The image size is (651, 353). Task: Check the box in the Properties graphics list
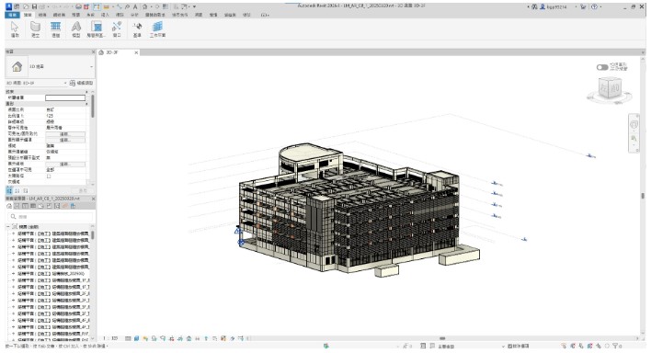(49, 176)
